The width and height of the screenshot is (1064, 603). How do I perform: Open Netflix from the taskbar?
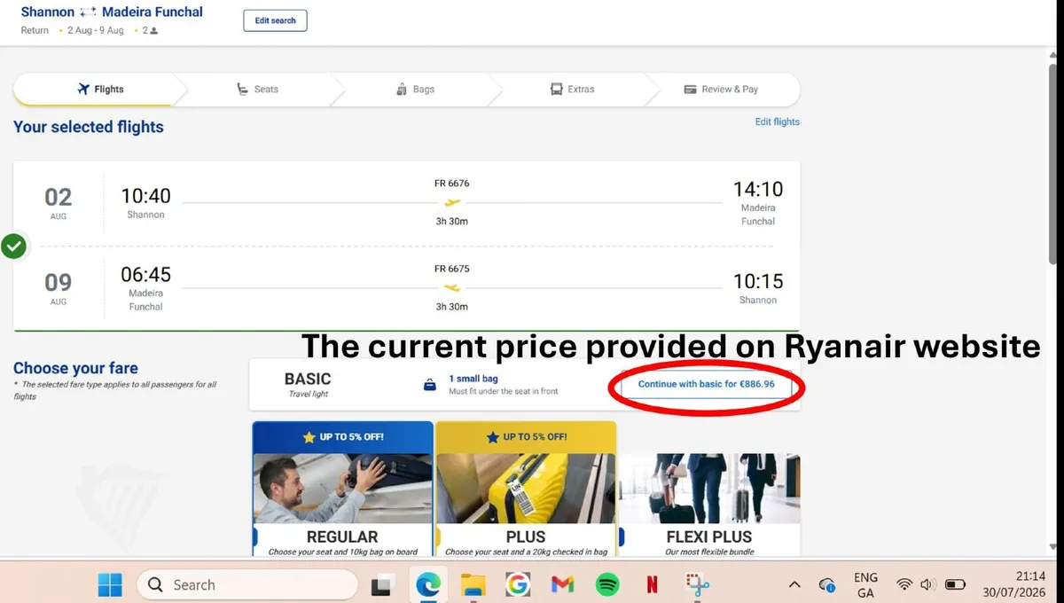coord(652,584)
